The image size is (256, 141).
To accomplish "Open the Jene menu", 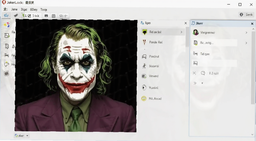I will coord(14,10).
